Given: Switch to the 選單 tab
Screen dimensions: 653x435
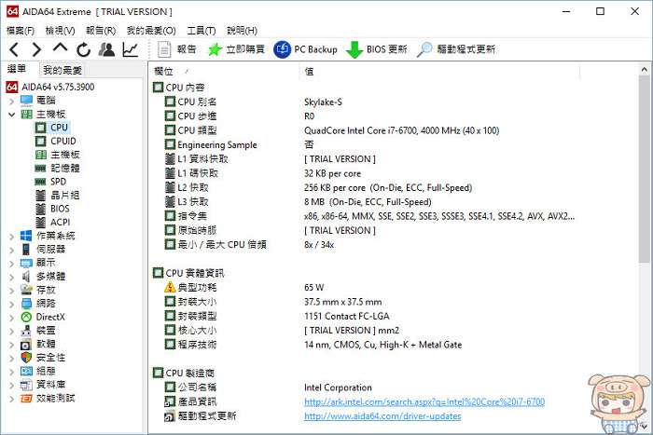Looking at the screenshot, I should pyautogui.click(x=17, y=69).
